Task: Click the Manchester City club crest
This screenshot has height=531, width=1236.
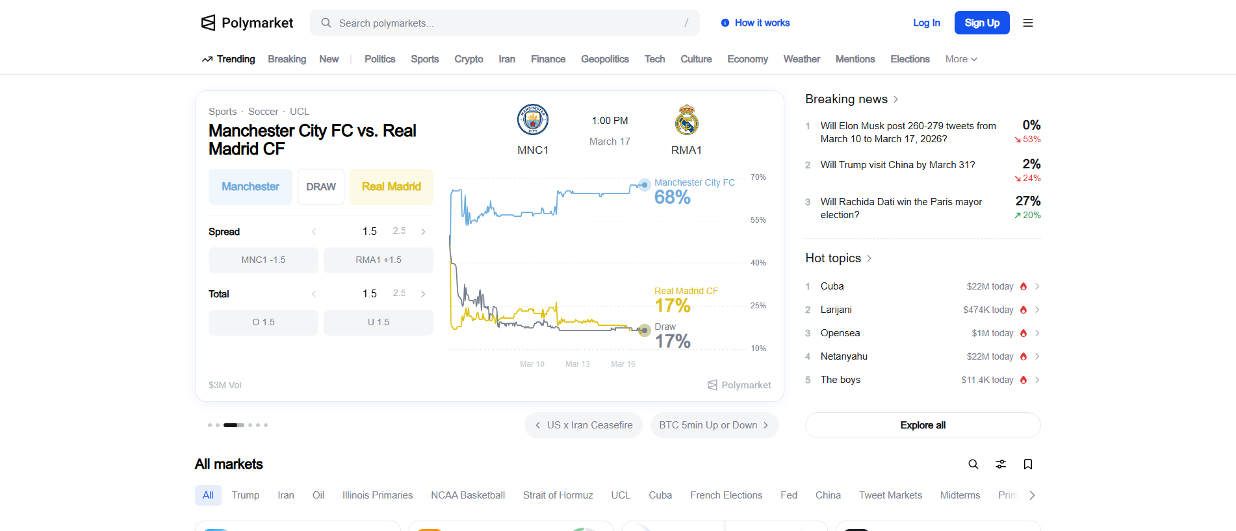Action: coord(533,120)
